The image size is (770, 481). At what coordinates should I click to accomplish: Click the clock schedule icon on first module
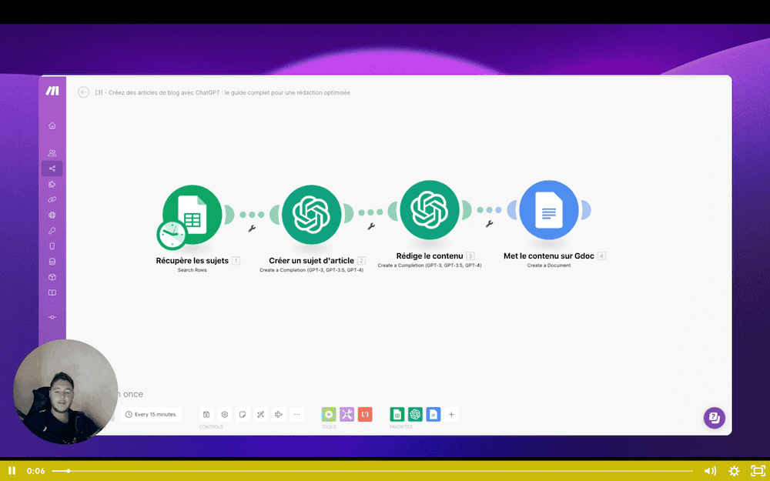(171, 235)
